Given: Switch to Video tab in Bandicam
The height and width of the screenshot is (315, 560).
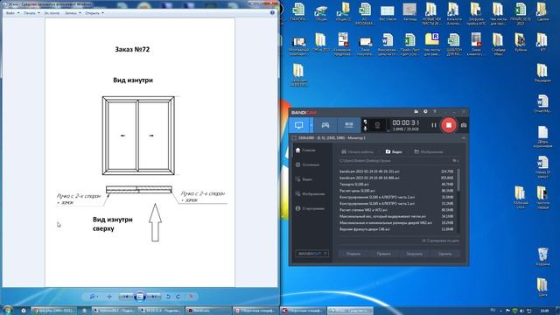Looking at the screenshot, I should coord(394,151).
